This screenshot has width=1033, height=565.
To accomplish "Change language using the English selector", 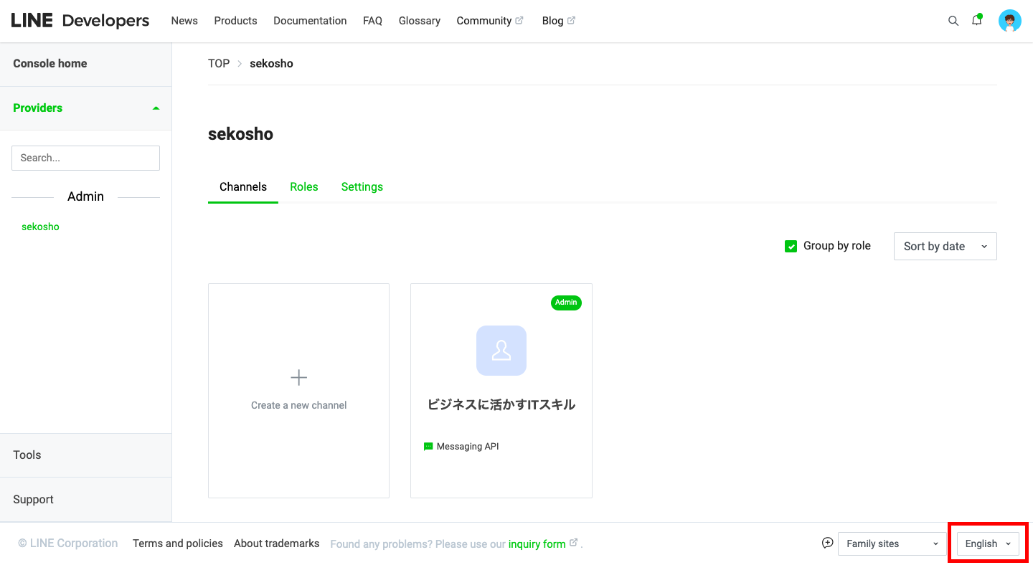I will tap(986, 543).
